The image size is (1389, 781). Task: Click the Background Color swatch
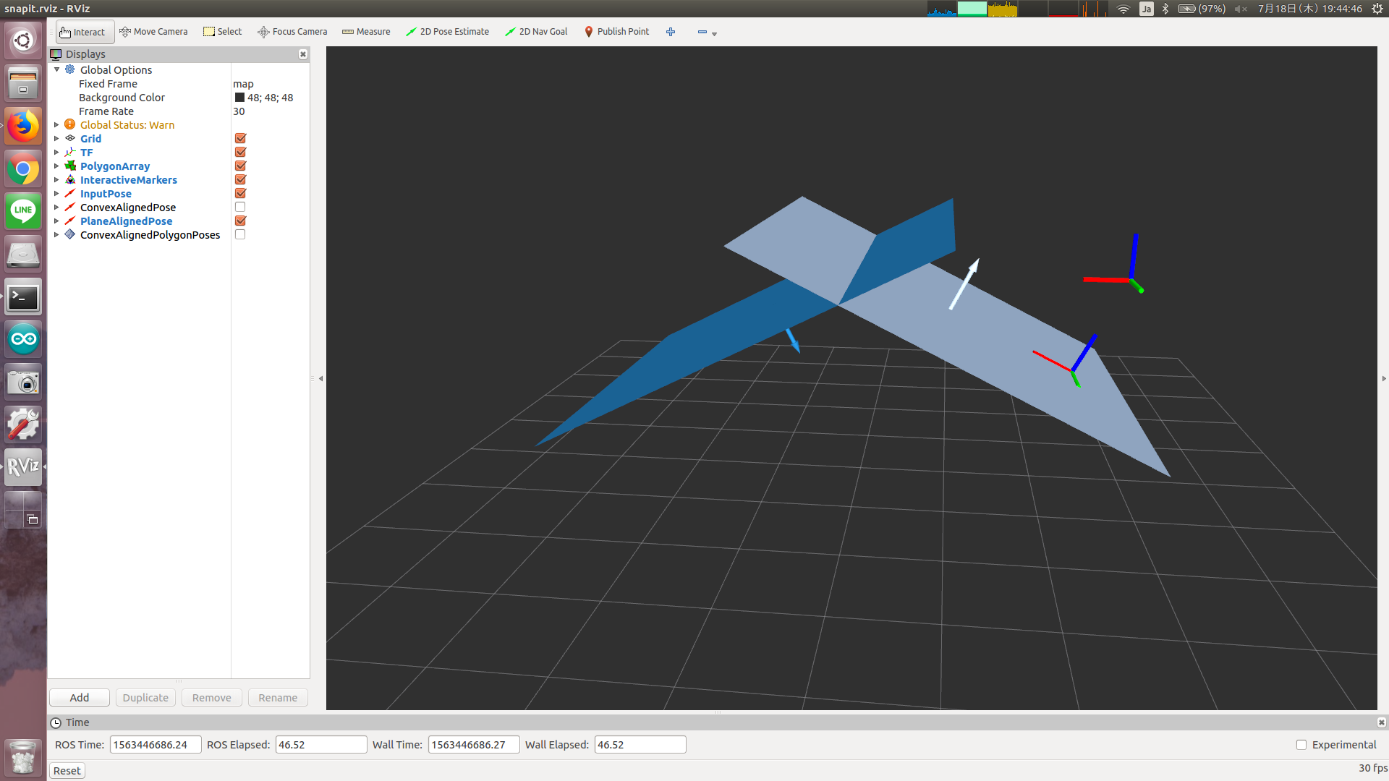tap(239, 98)
